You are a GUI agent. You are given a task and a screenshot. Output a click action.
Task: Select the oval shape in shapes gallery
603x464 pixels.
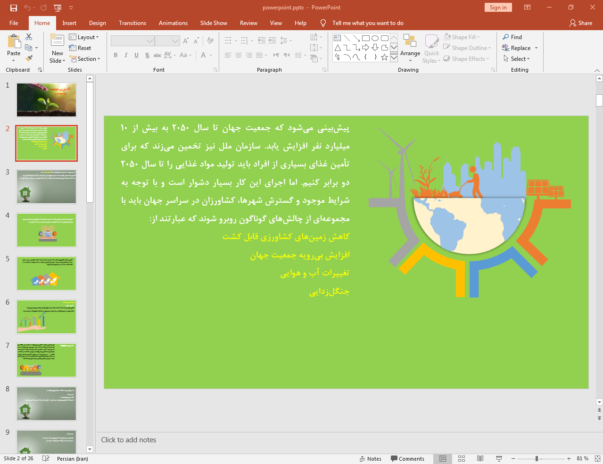point(375,38)
